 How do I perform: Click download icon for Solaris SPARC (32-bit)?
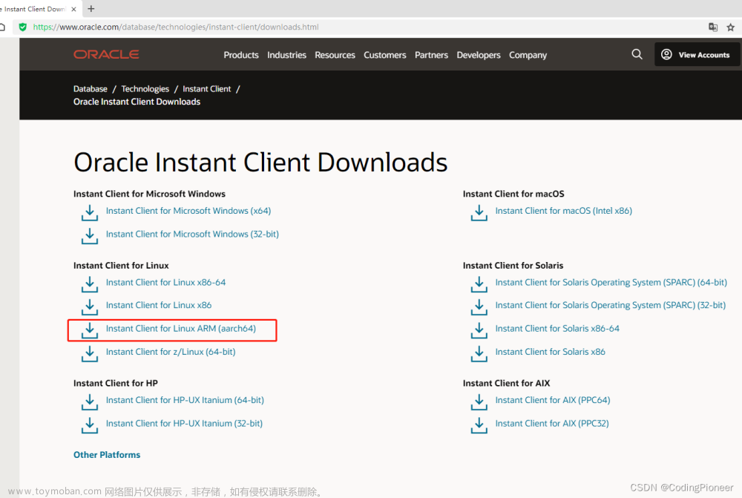point(479,307)
